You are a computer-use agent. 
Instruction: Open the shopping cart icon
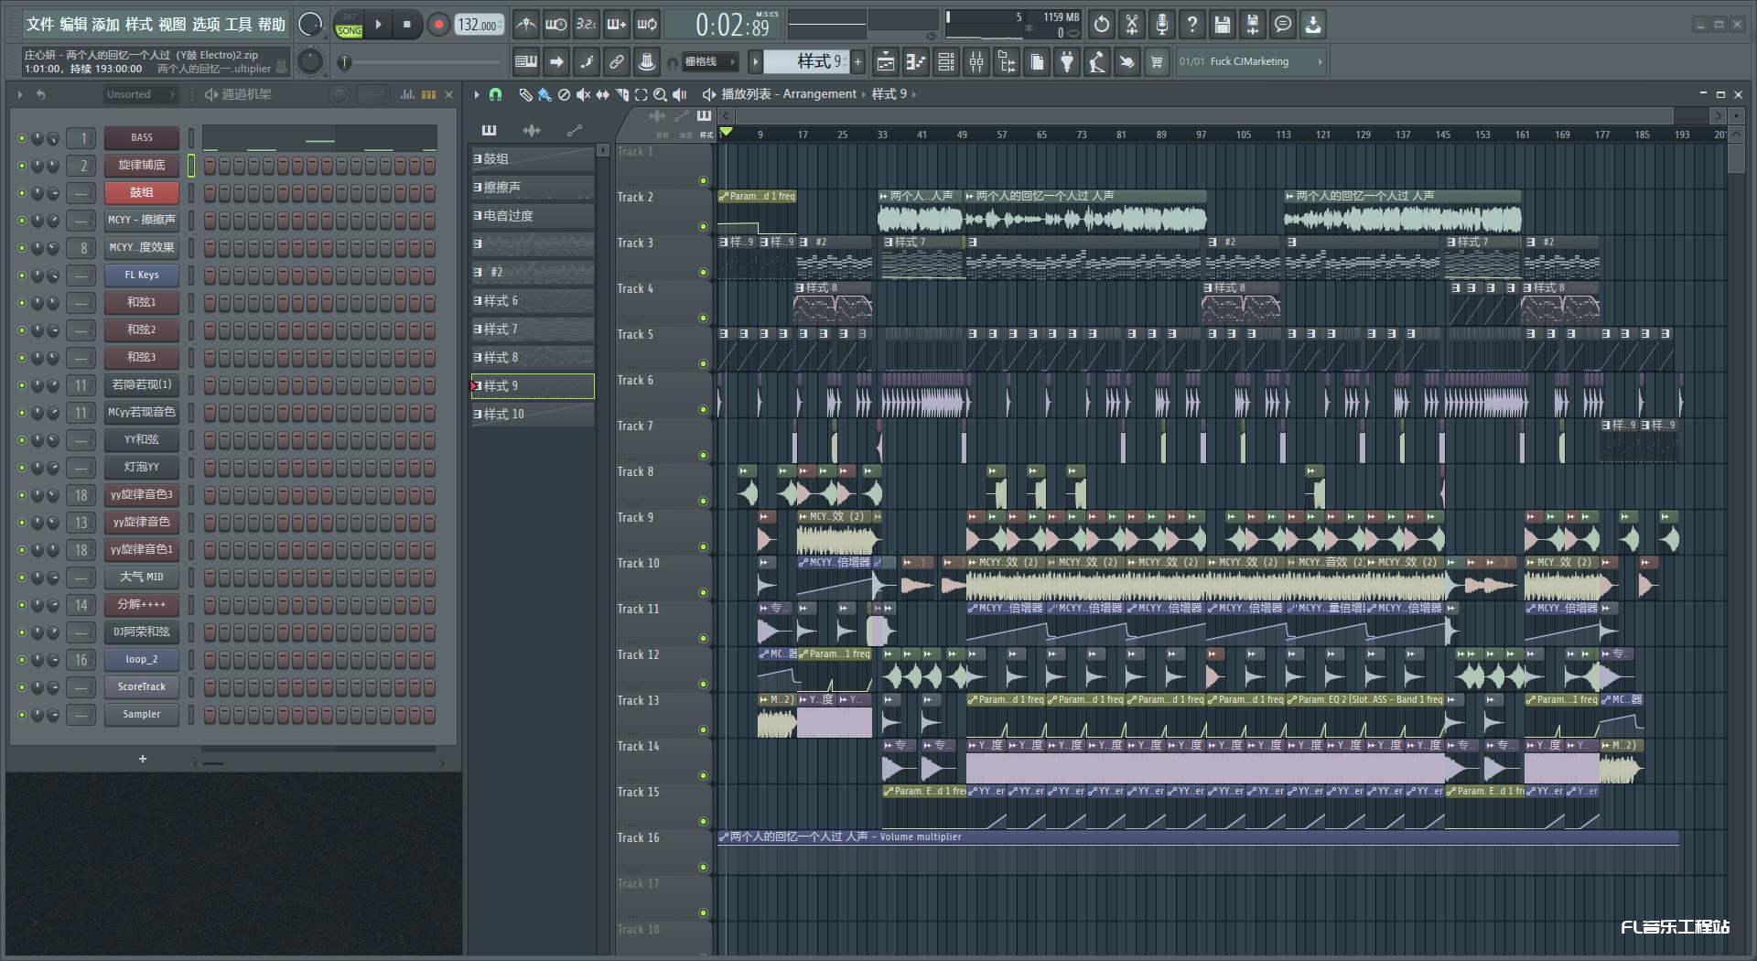tap(1157, 62)
